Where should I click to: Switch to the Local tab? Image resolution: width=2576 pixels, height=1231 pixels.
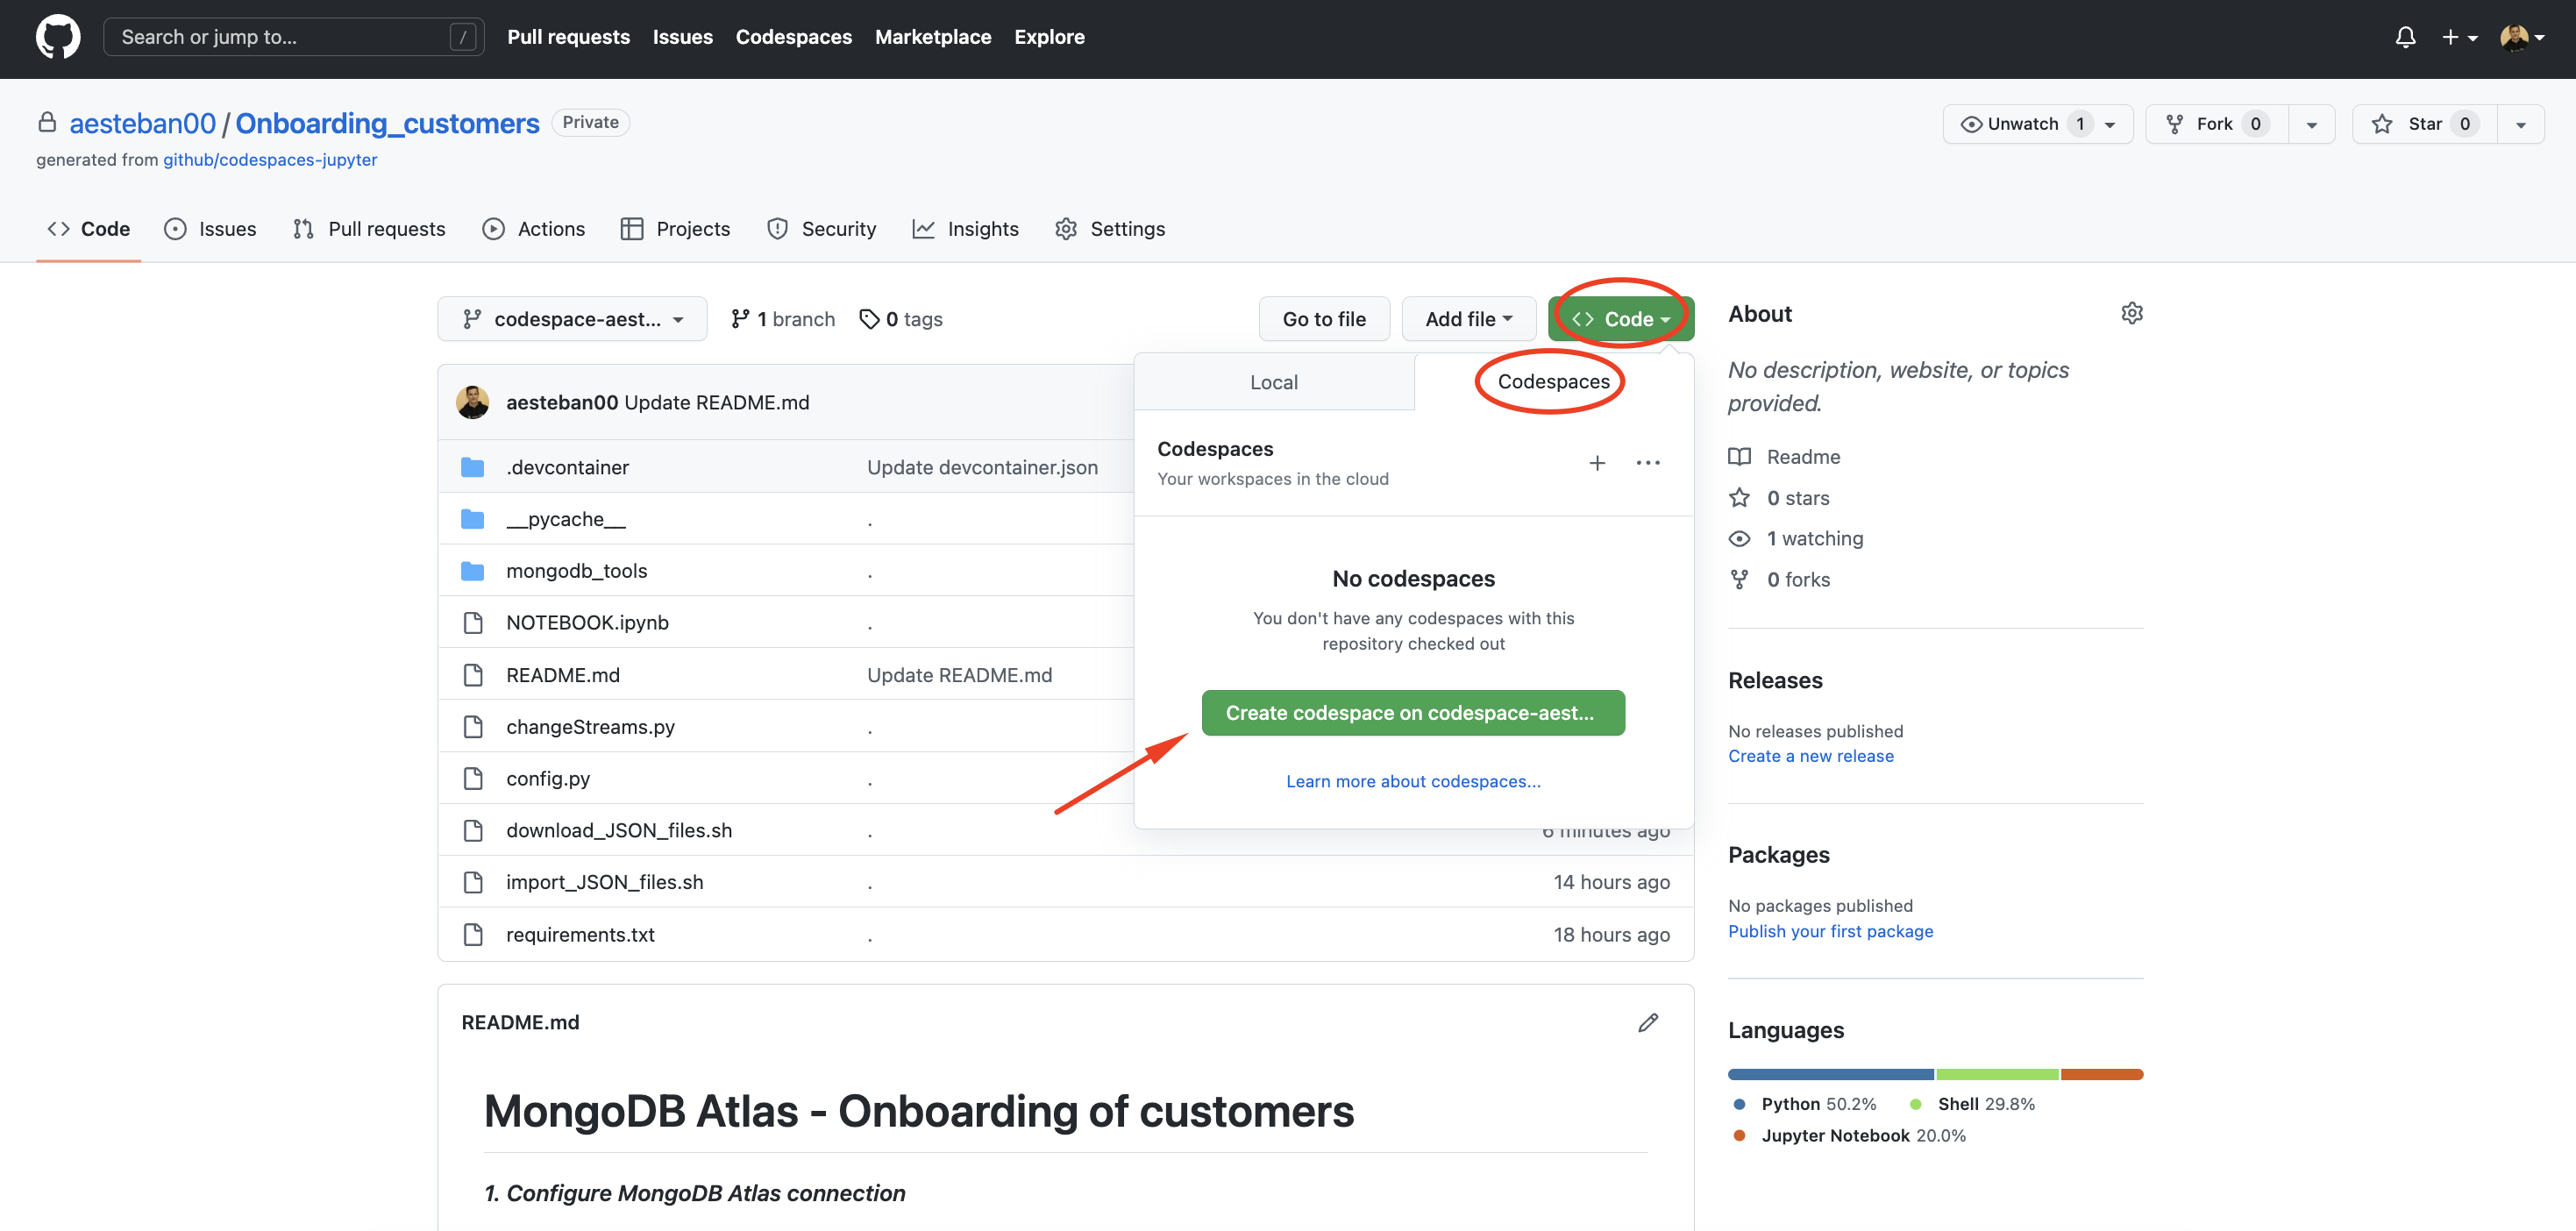pos(1273,382)
